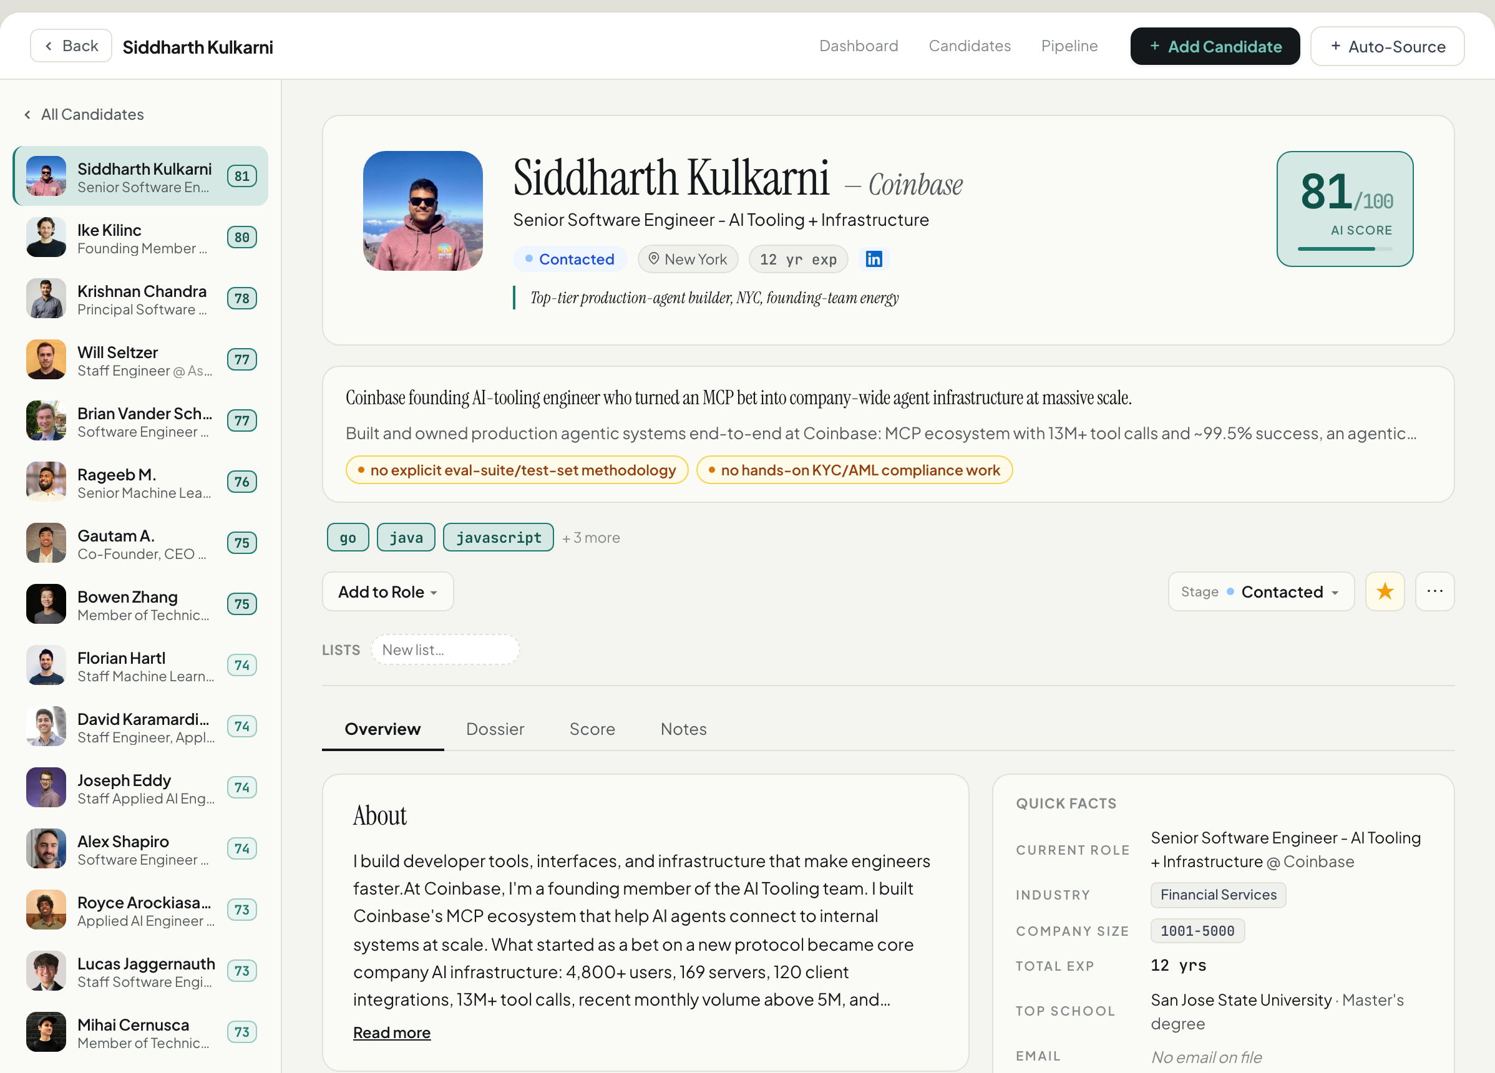The image size is (1495, 1073).
Task: Select Bowen Zhang in candidate list
Action: click(x=140, y=605)
